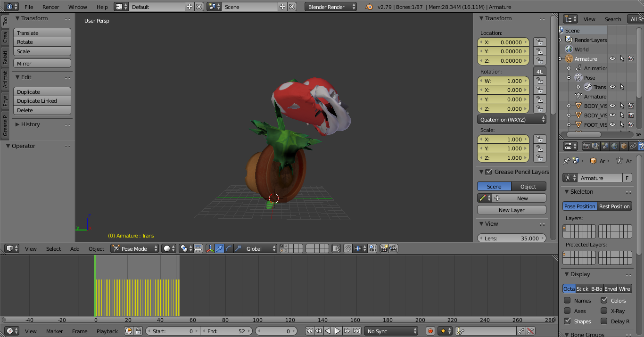Click the grease pencil draw icon
The height and width of the screenshot is (337, 644).
484,198
